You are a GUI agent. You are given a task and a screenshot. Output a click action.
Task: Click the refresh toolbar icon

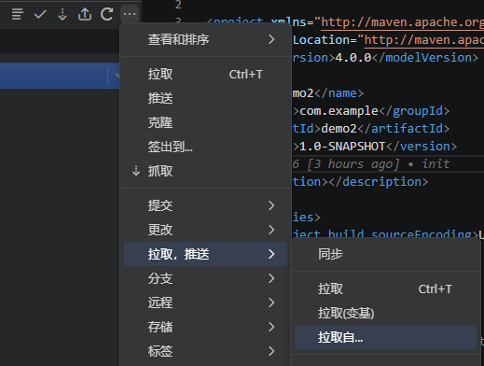click(107, 14)
